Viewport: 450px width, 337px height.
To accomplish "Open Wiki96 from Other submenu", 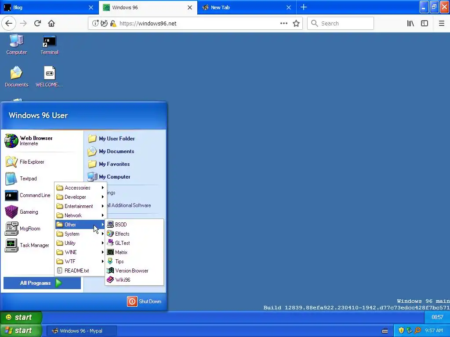I will click(x=134, y=280).
